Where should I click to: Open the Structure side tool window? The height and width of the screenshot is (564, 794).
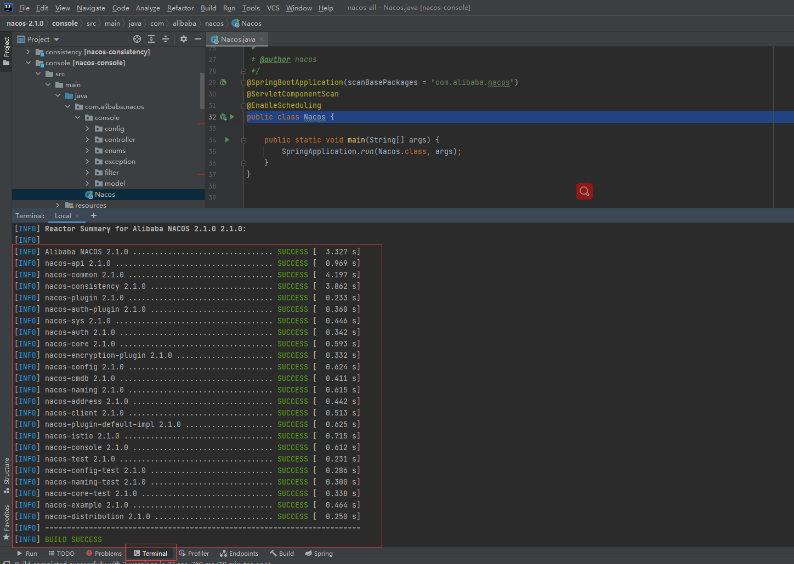coord(6,475)
